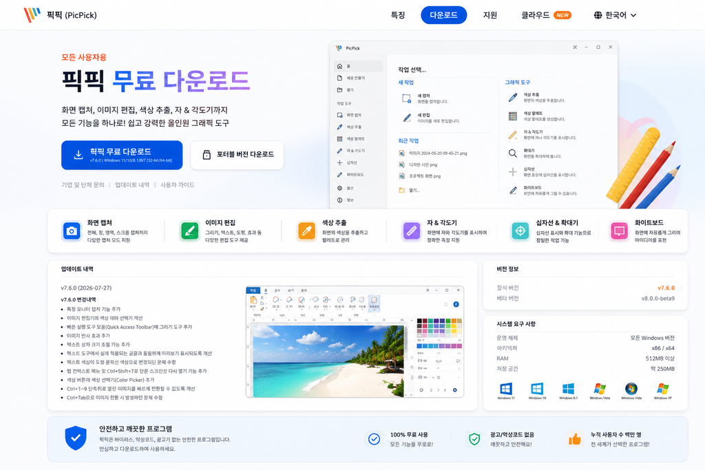The image size is (705, 470).
Task: Click the 화면 캡쳐 camera icon
Action: pyautogui.click(x=72, y=231)
